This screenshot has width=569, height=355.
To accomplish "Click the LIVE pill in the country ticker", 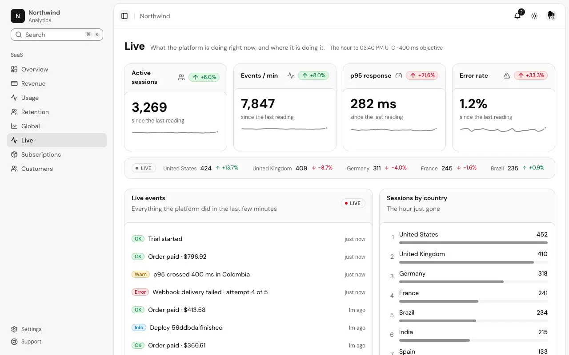I will [144, 168].
